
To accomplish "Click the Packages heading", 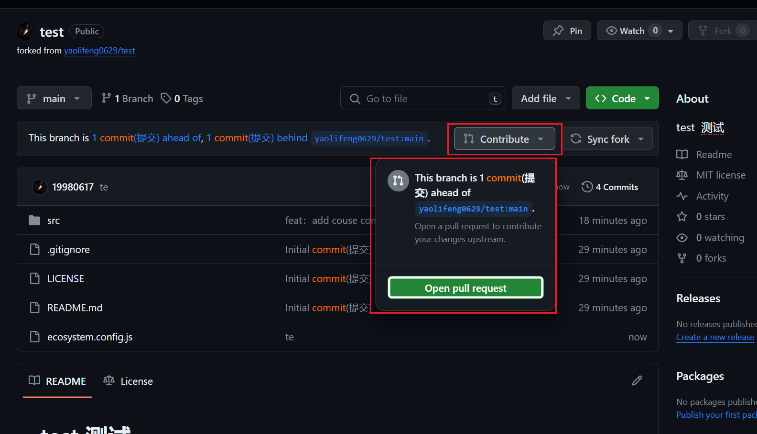I will pyautogui.click(x=700, y=376).
